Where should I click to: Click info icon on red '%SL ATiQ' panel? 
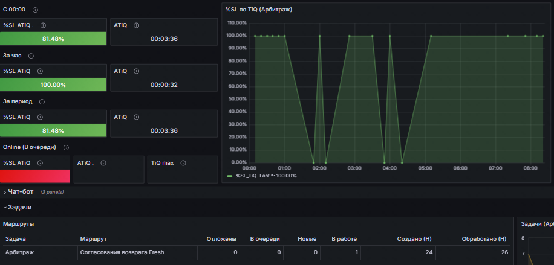coord(40,163)
